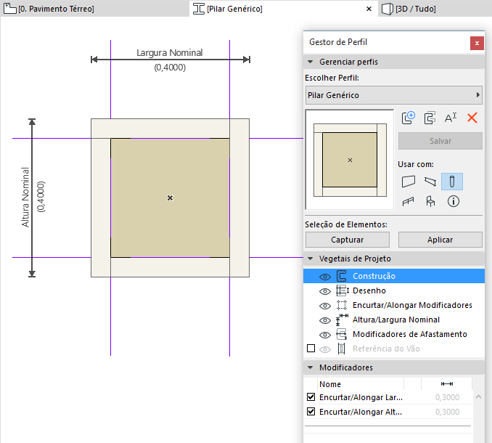
Task: Uncheck Encurtar/Alongar Lar... checkbox
Action: [311, 397]
